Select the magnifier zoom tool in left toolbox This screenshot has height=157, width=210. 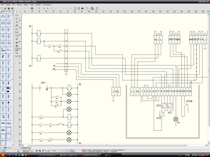[x=17, y=53]
